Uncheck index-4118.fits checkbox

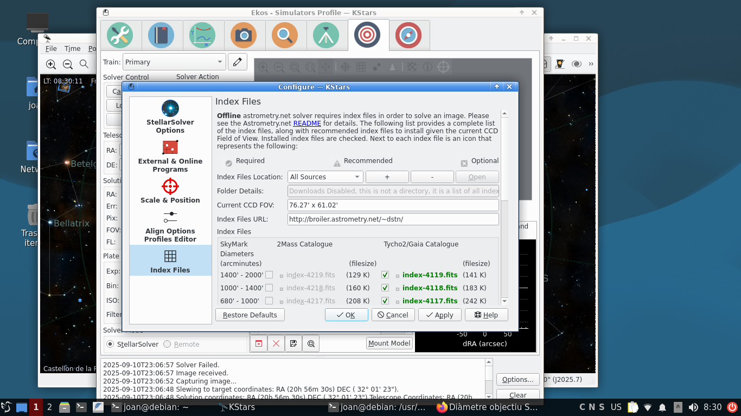pos(385,288)
